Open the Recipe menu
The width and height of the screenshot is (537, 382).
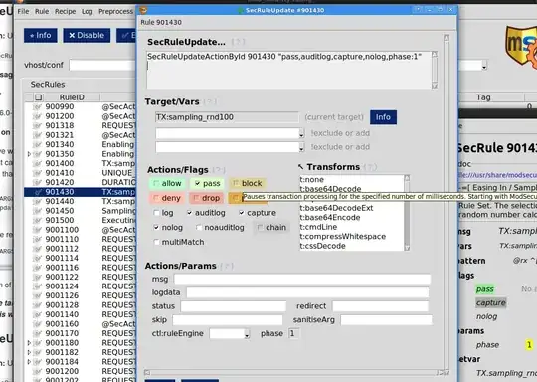point(65,11)
